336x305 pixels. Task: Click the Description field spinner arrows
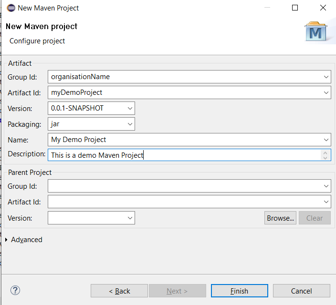coord(325,155)
